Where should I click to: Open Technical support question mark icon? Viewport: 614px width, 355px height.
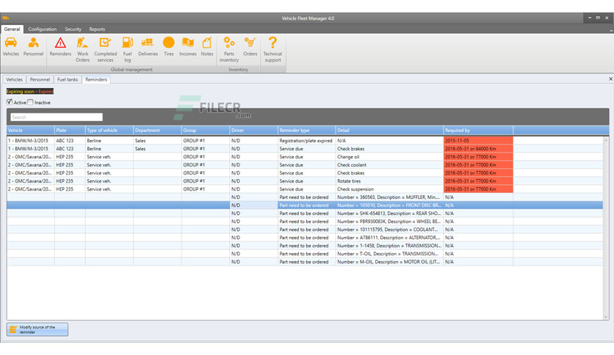(272, 50)
